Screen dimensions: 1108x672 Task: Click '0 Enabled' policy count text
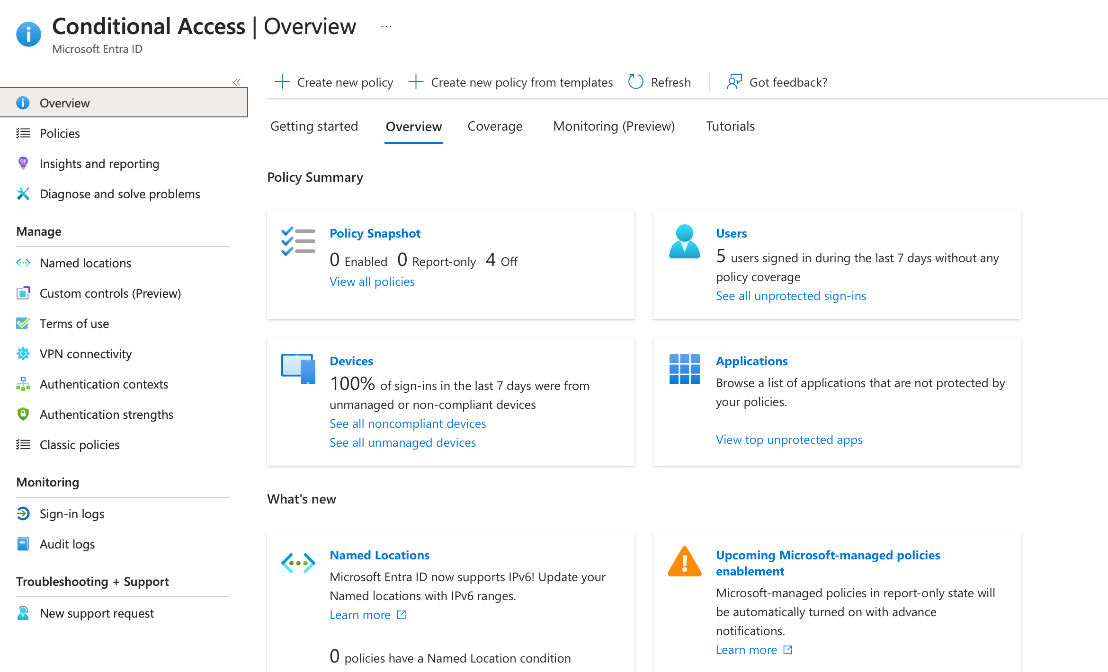[358, 260]
